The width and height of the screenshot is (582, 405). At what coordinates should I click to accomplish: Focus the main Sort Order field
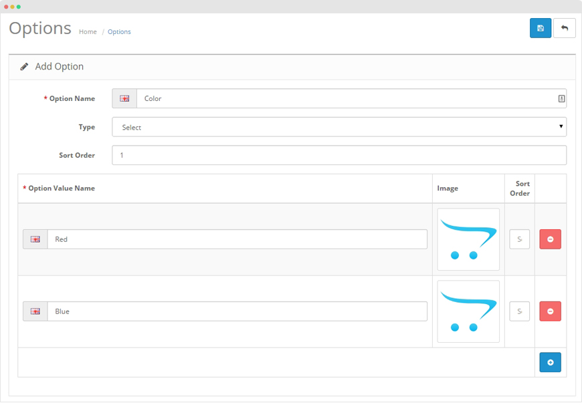(338, 155)
